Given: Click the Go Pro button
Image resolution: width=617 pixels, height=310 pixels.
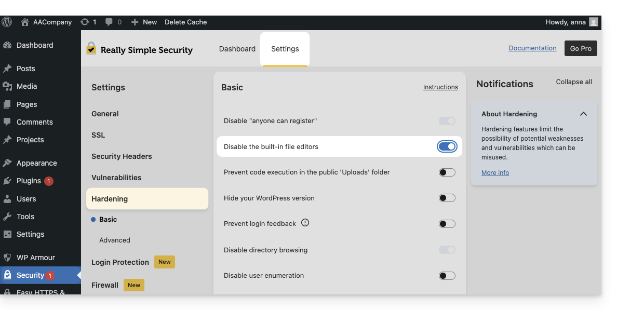Looking at the screenshot, I should (581, 48).
